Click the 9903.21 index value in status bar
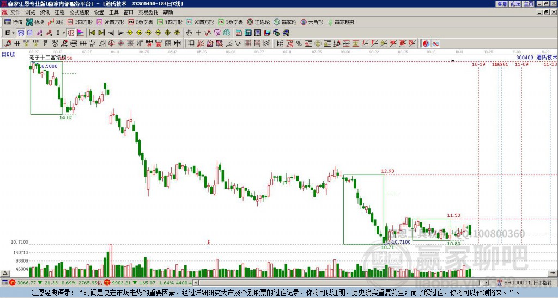Screen dimensions: 558x298 pos(121,283)
